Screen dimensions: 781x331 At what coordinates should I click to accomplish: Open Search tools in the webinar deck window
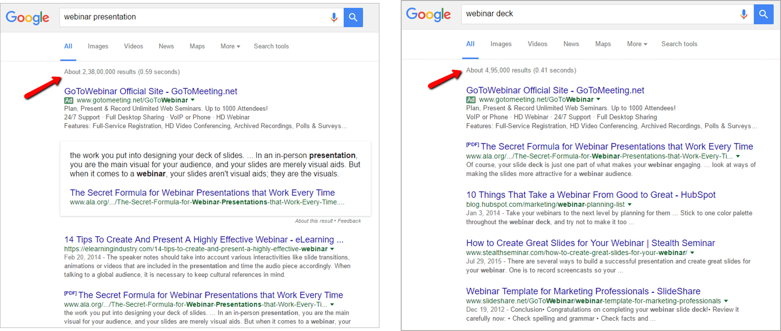679,44
